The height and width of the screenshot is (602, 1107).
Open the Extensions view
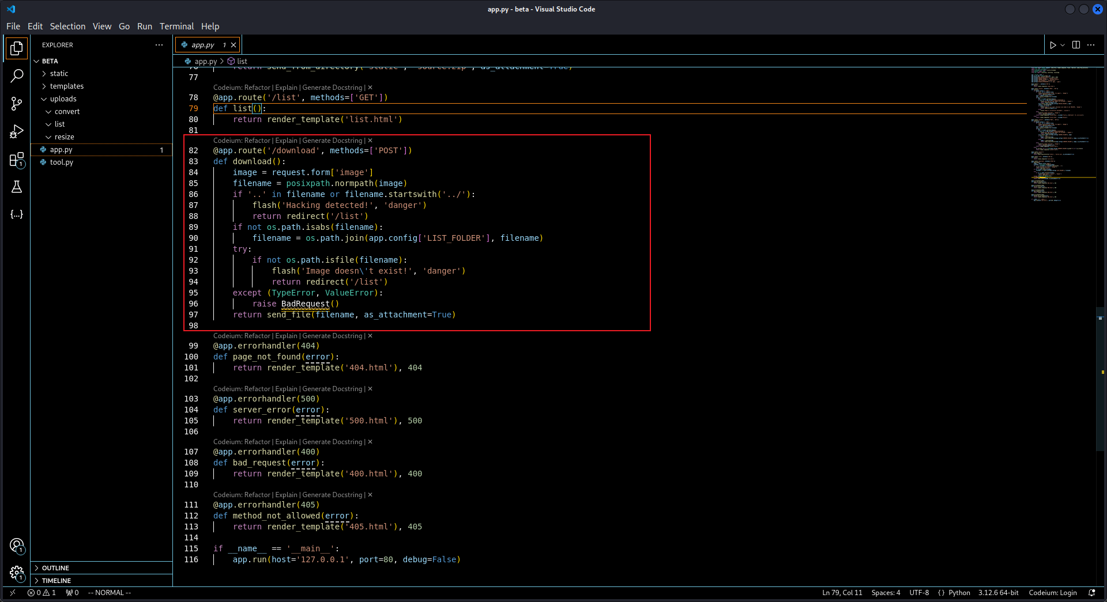[x=17, y=160]
